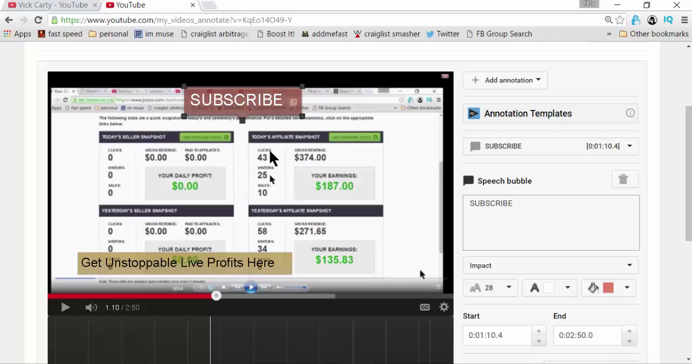Open video player settings gear
The width and height of the screenshot is (692, 364).
(x=444, y=307)
